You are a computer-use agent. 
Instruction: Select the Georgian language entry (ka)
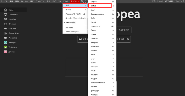pyautogui.click(x=102, y=91)
